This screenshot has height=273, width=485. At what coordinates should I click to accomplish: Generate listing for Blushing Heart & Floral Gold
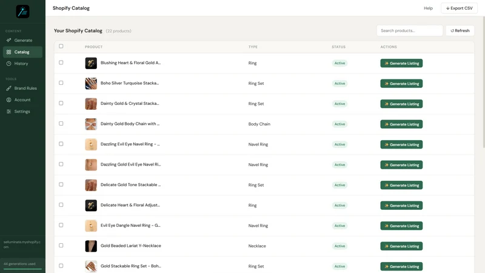pyautogui.click(x=401, y=63)
